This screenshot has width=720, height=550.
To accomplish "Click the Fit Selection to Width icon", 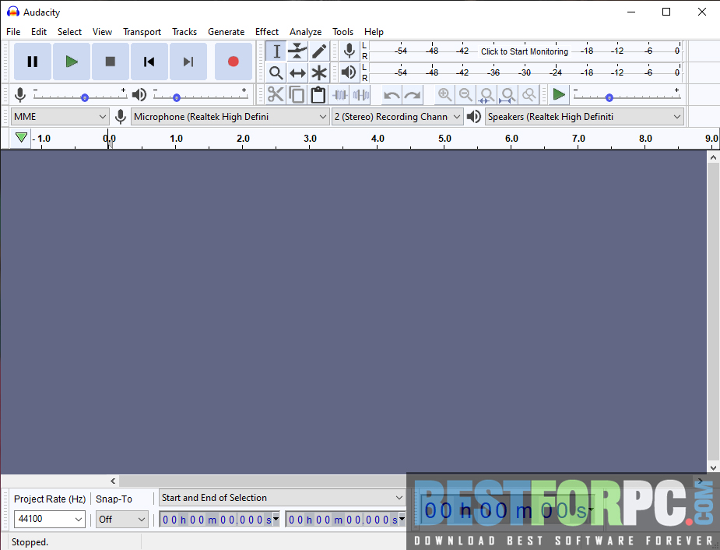I will click(x=486, y=95).
